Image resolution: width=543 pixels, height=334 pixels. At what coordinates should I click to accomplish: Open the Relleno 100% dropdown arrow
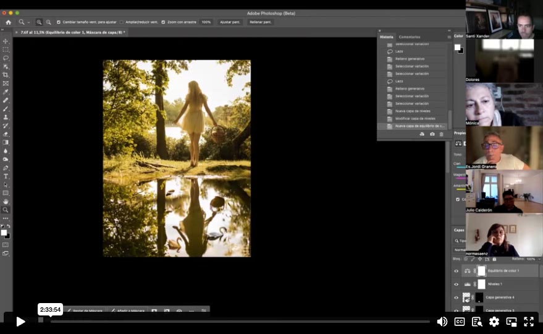coord(539,259)
